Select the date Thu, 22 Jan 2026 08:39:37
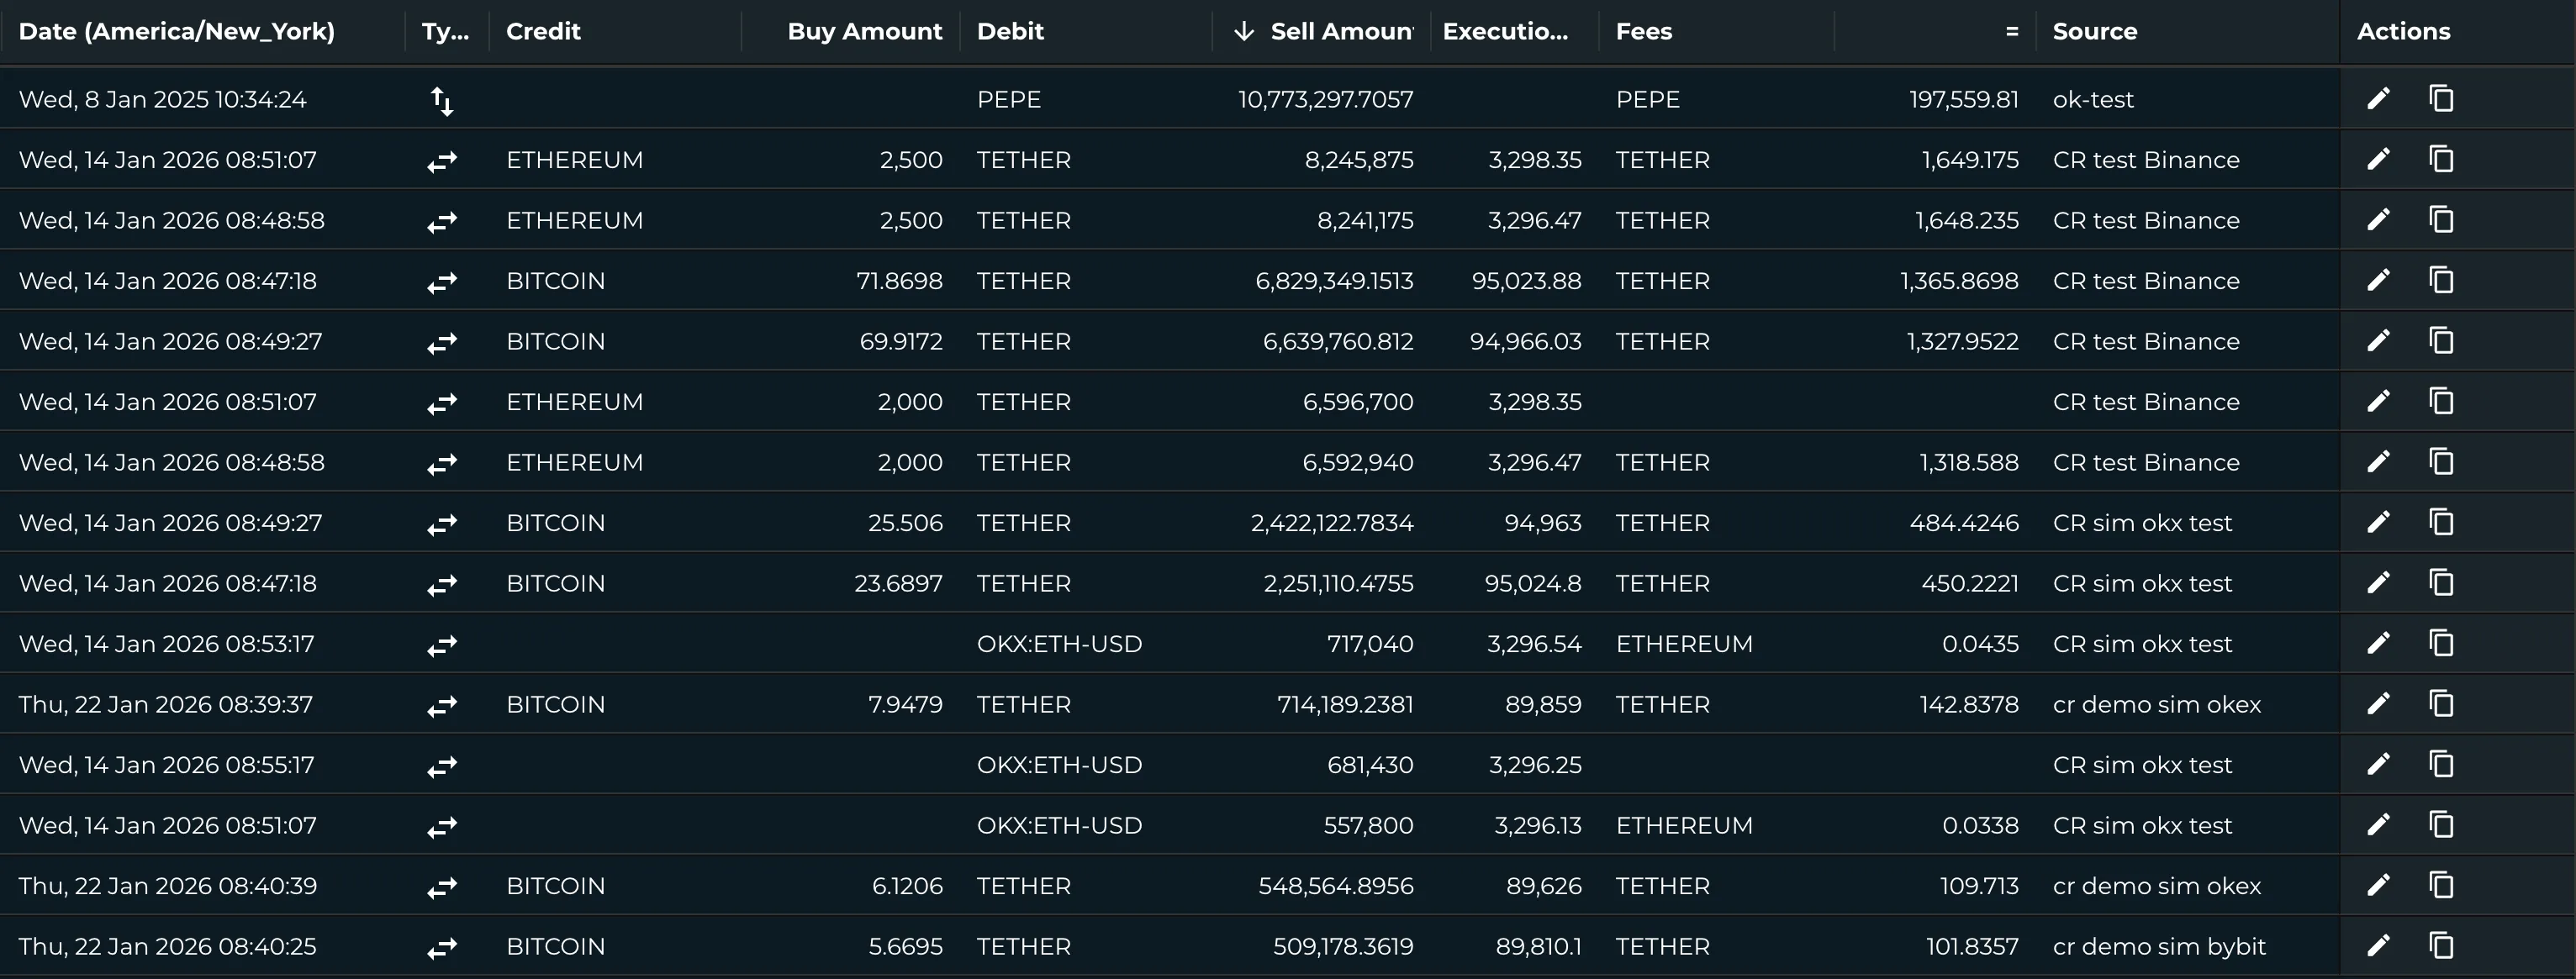The width and height of the screenshot is (2576, 979). pyautogui.click(x=166, y=704)
